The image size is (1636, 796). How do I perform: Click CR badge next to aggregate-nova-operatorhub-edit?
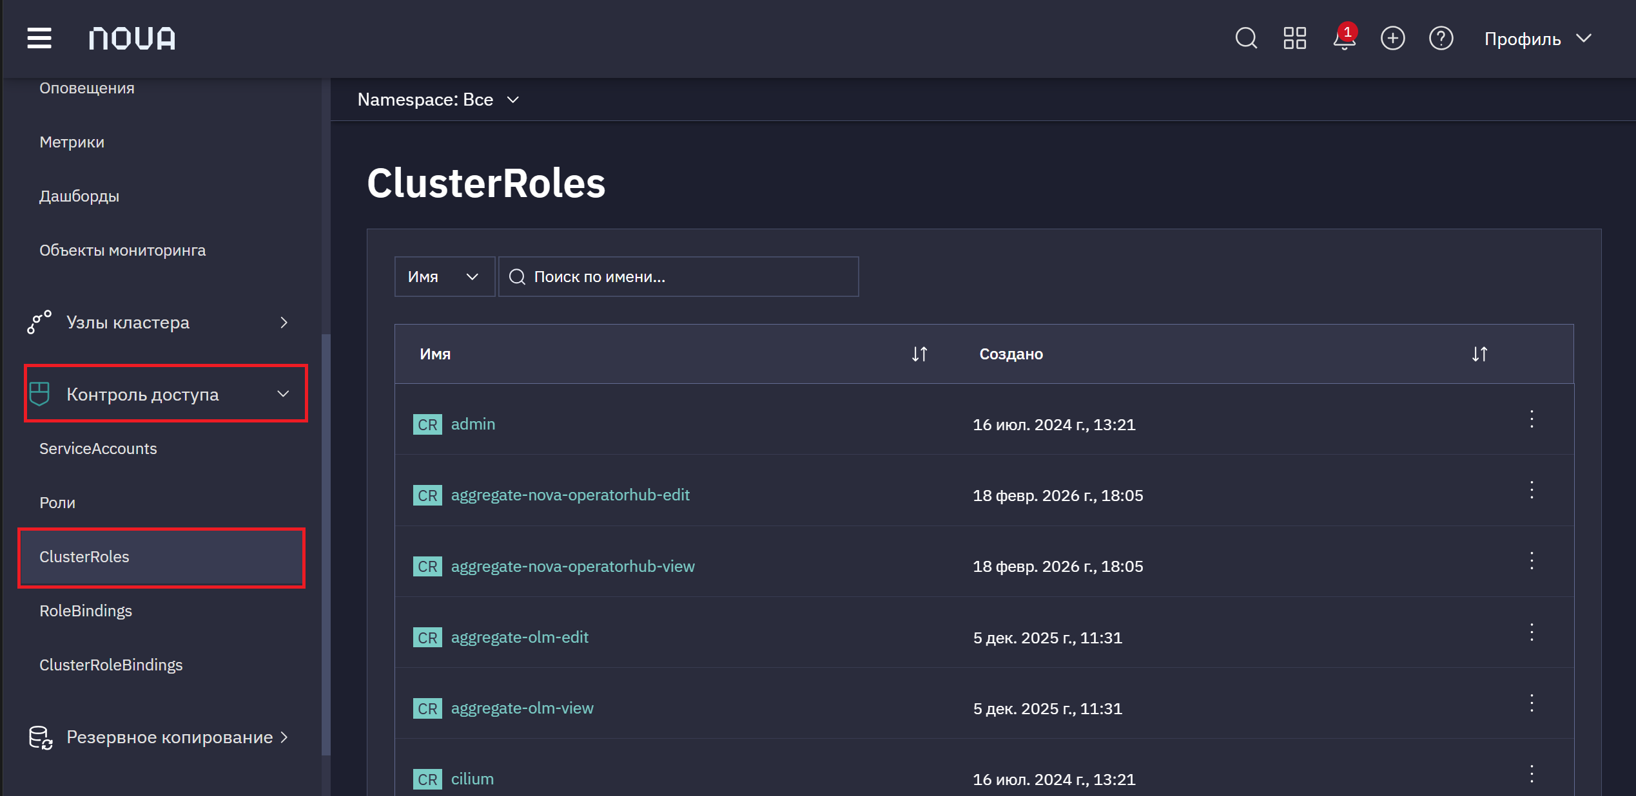[427, 496]
